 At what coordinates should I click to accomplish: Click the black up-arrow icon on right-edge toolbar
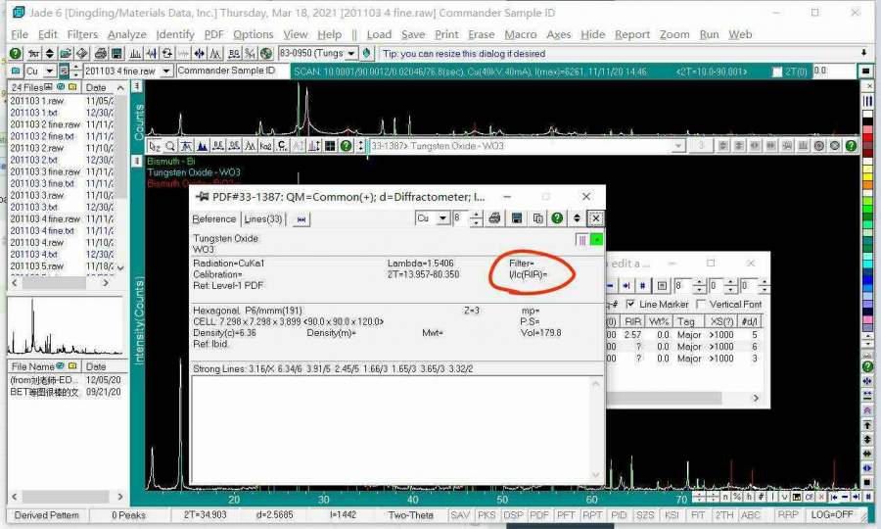click(x=867, y=425)
